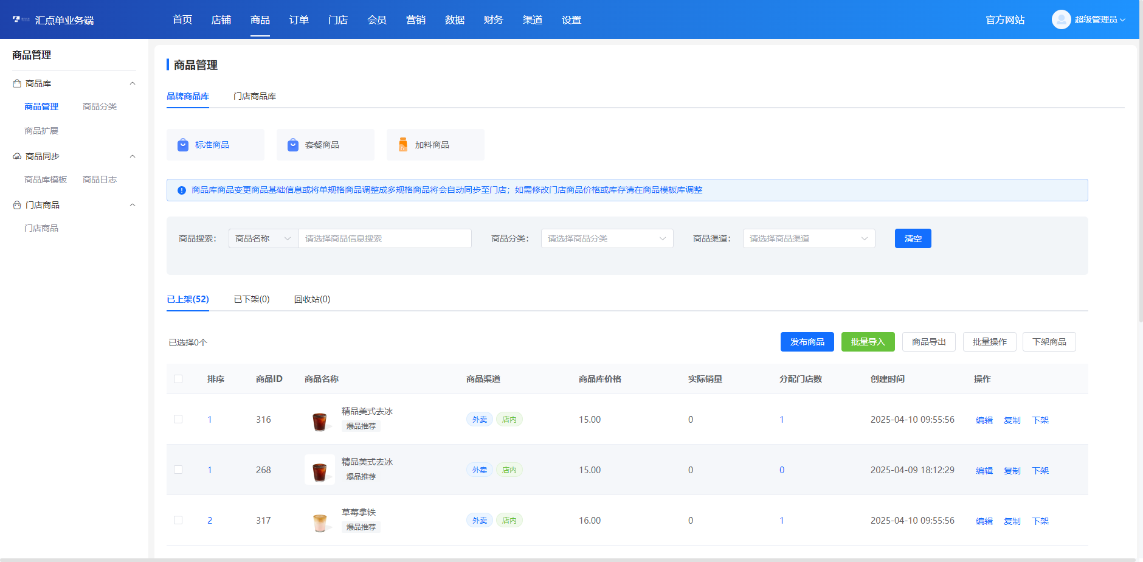Click into 请选择商品信息搜索 input field
The height and width of the screenshot is (562, 1143).
(385, 238)
